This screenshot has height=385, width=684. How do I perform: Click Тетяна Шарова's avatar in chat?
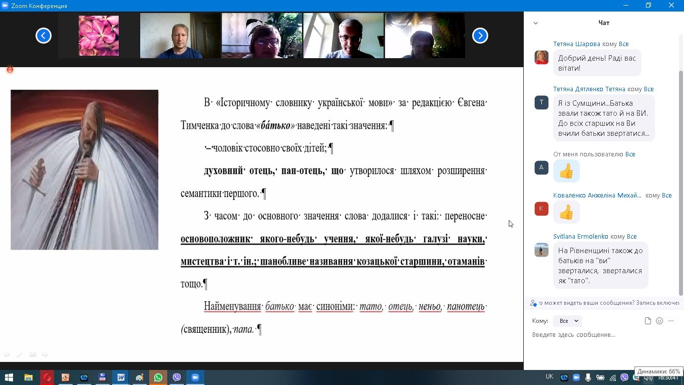[x=541, y=57]
